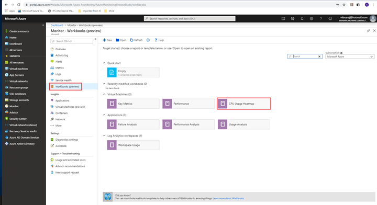
Task: Open Diagnostics settings
Action: [64, 140]
